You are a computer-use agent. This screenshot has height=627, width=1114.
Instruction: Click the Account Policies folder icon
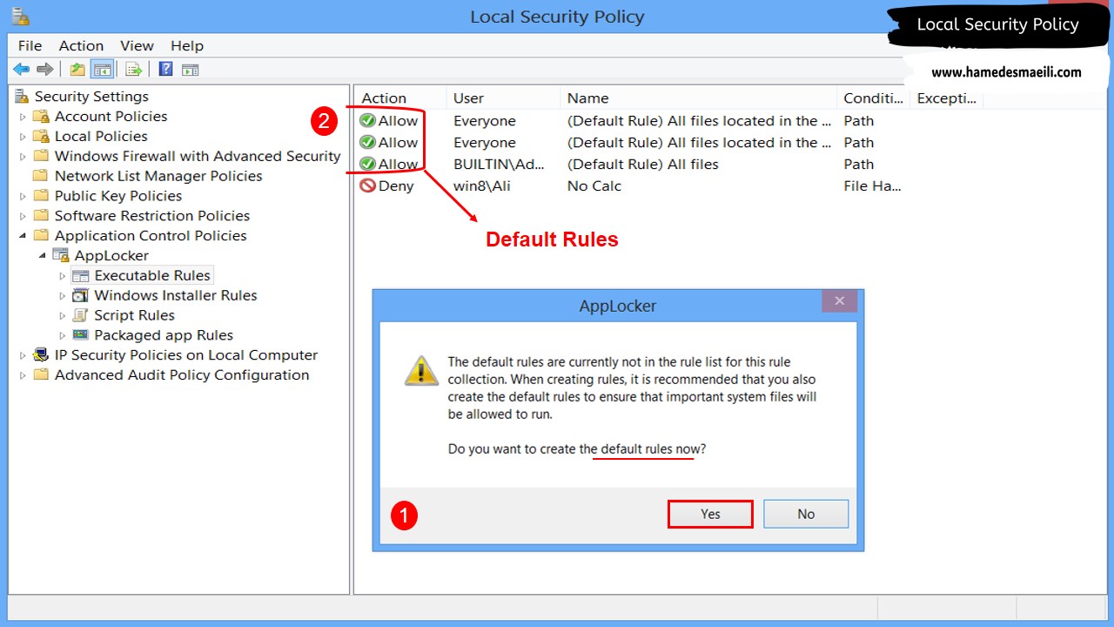pyautogui.click(x=41, y=116)
